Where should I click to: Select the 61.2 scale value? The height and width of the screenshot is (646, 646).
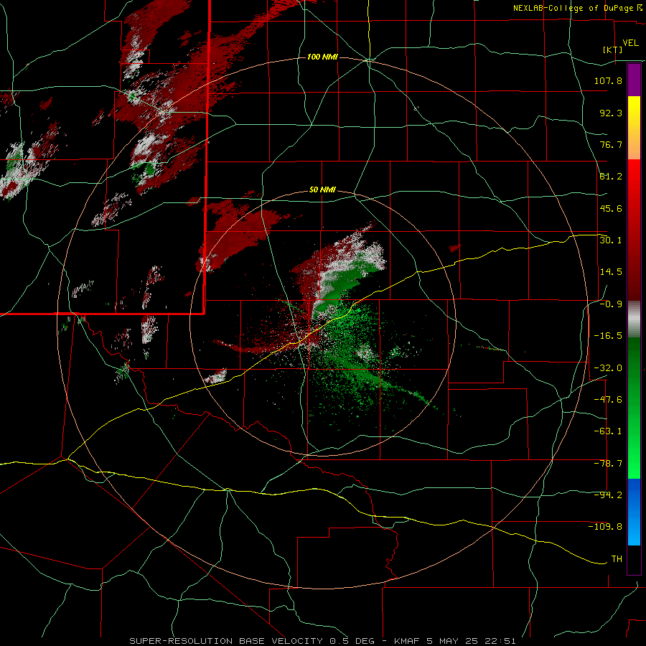pos(611,177)
